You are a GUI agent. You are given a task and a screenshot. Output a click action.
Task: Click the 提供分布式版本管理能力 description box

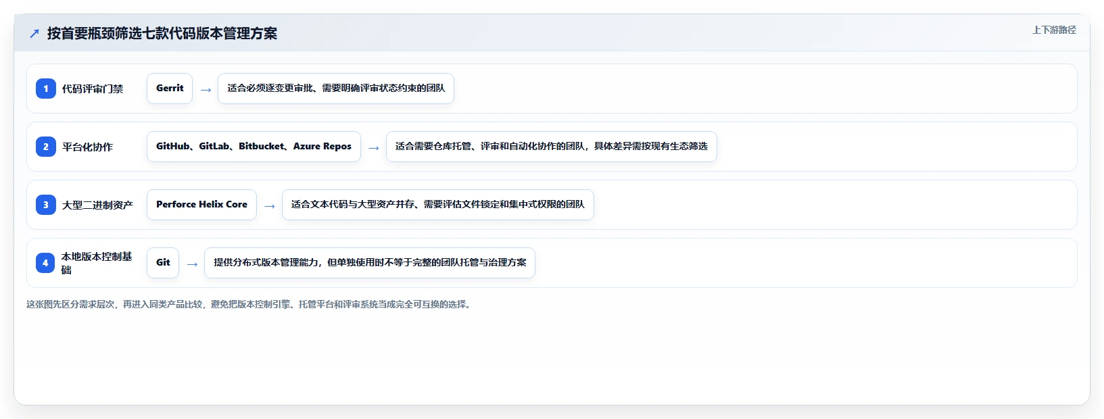pos(370,263)
